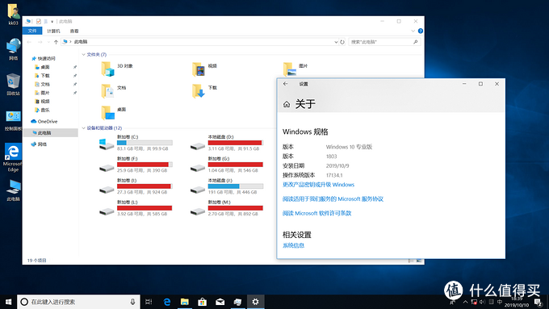Open the kk03 user folder desktop icon
The image size is (549, 309).
click(x=13, y=14)
